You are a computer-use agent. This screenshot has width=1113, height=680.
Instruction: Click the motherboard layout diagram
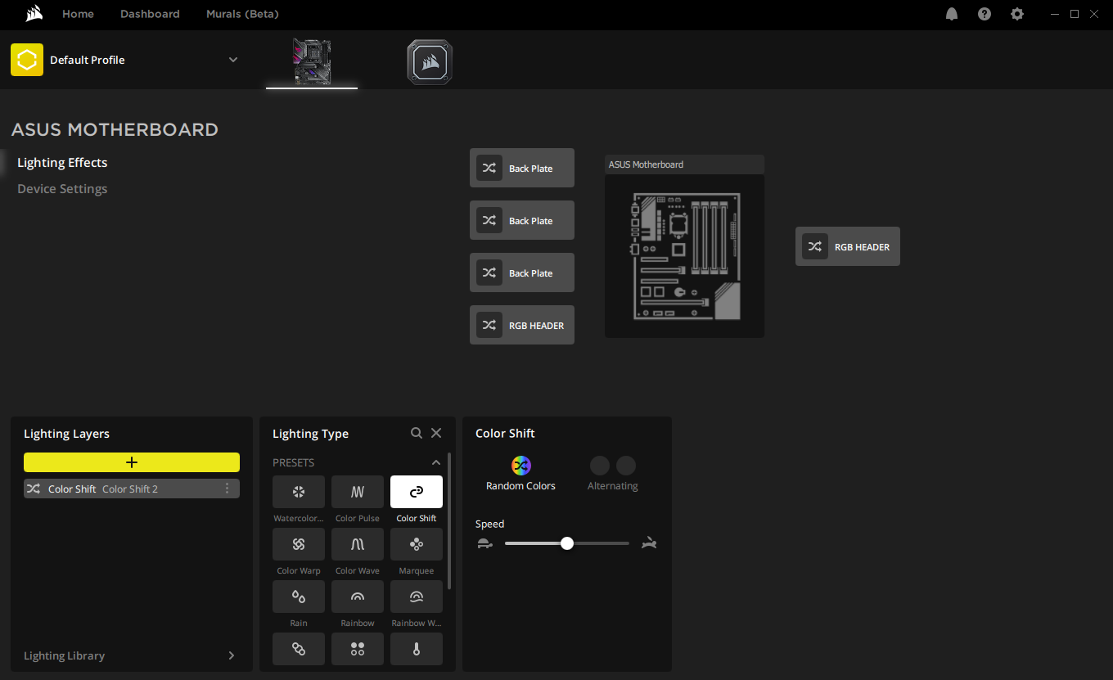685,256
